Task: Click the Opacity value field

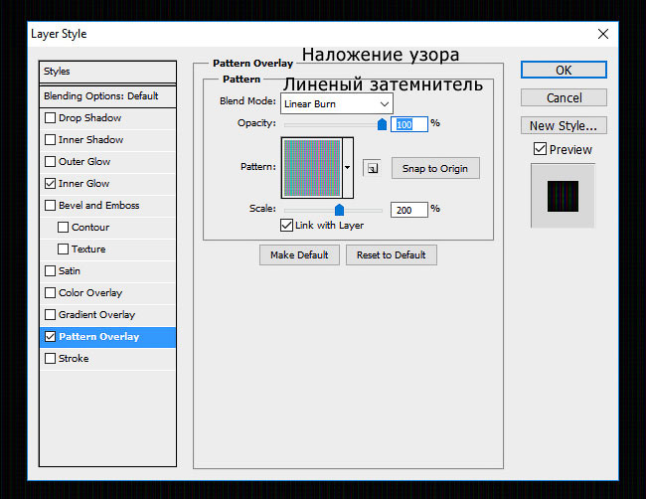Action: point(409,124)
